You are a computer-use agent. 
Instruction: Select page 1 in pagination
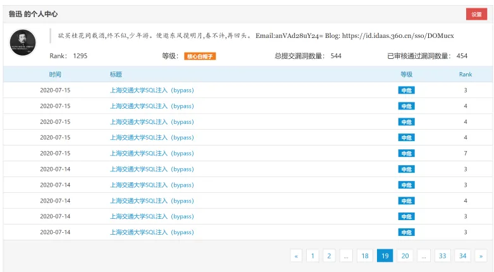(x=312, y=256)
